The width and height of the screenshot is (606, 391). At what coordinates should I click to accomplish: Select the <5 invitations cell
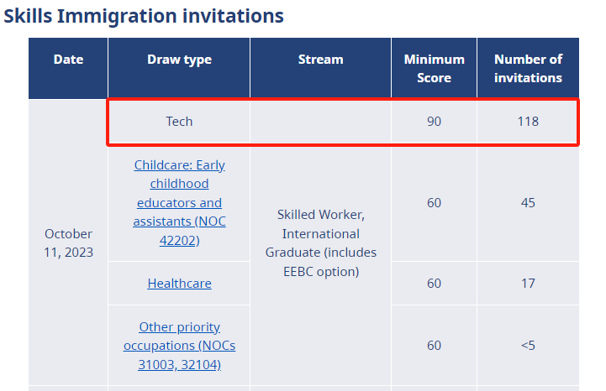point(528,346)
